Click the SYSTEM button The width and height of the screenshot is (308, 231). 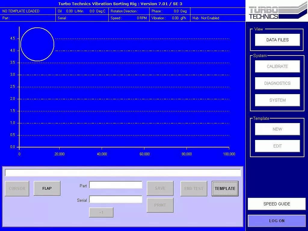(277, 100)
